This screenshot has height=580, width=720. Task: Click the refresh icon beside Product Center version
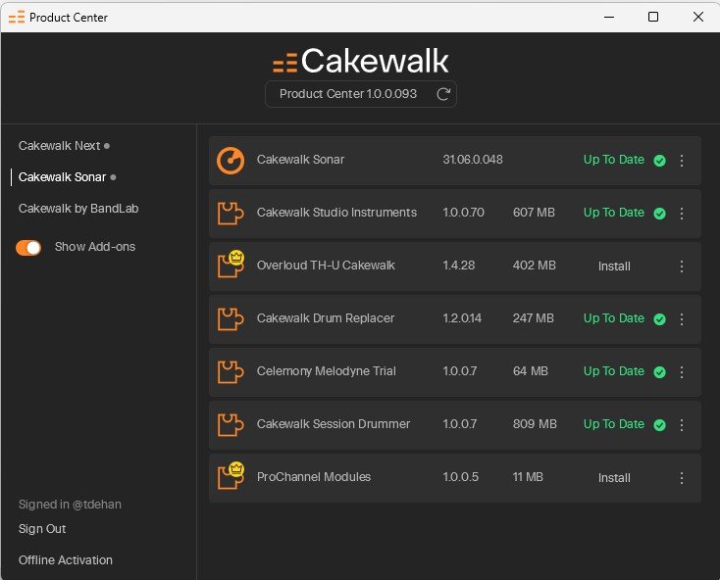[443, 94]
